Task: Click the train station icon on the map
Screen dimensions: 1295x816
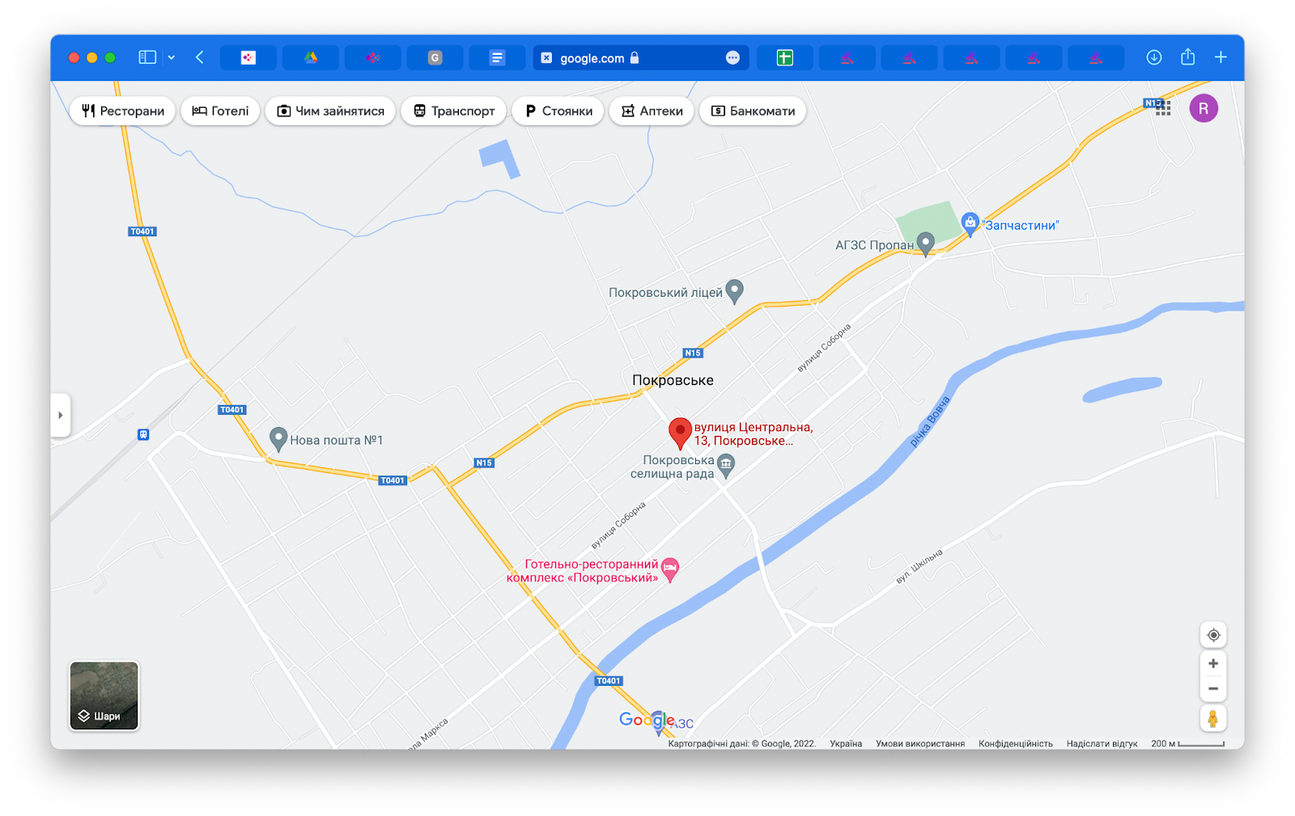Action: coord(143,434)
